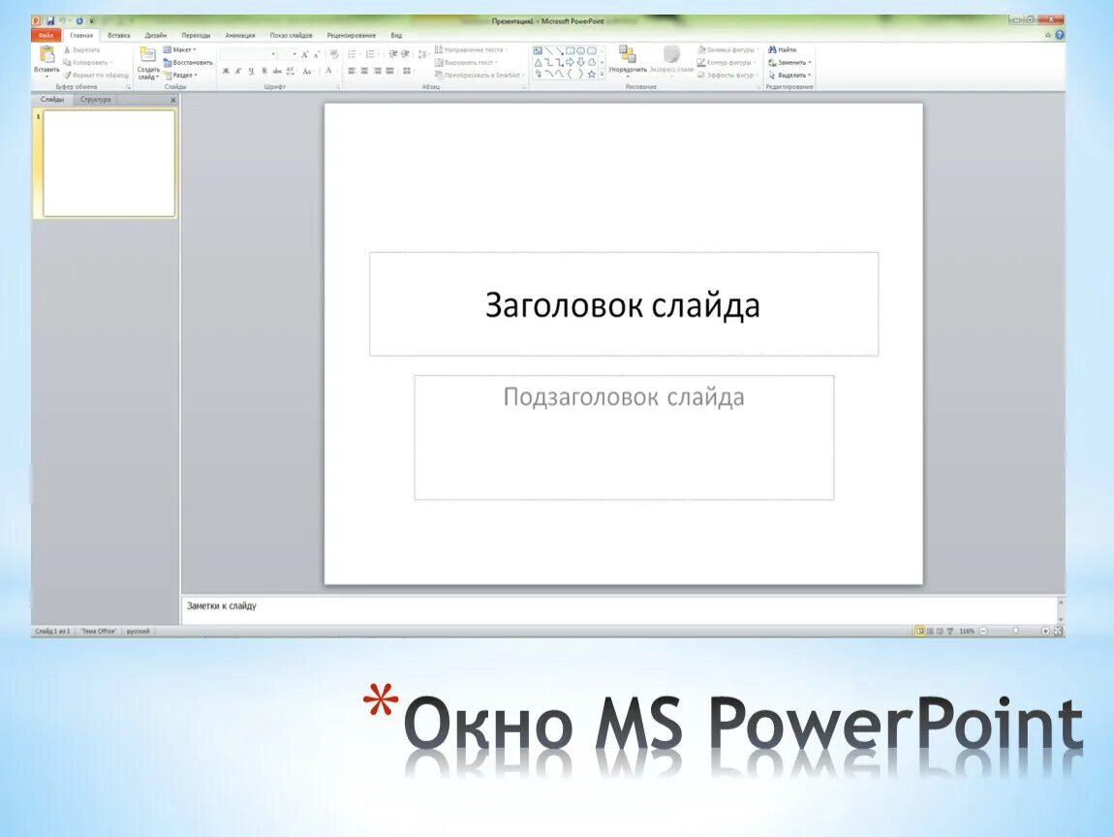Switch to the Переходы ribbon tab
The image size is (1114, 837).
(x=196, y=35)
